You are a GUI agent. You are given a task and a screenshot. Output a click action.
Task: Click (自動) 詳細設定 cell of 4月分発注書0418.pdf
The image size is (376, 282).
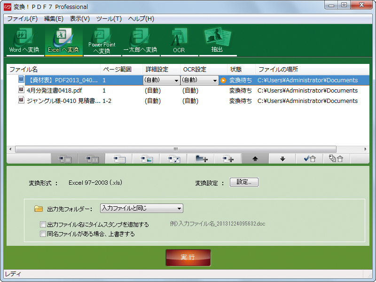point(153,91)
